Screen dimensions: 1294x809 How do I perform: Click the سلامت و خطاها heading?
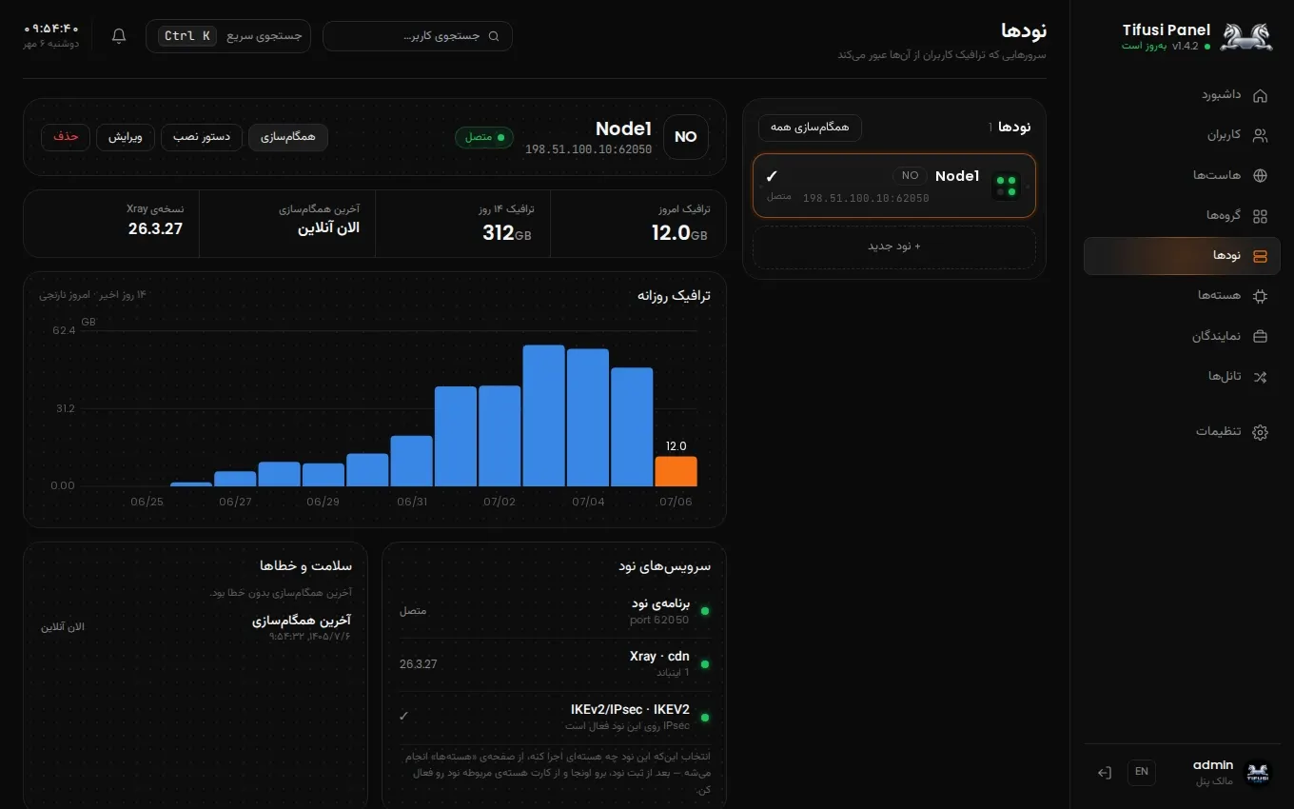[305, 565]
